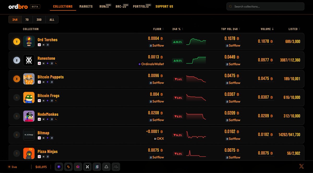Sort by the 24H % column
This screenshot has width=313, height=173.
[x=178, y=29]
